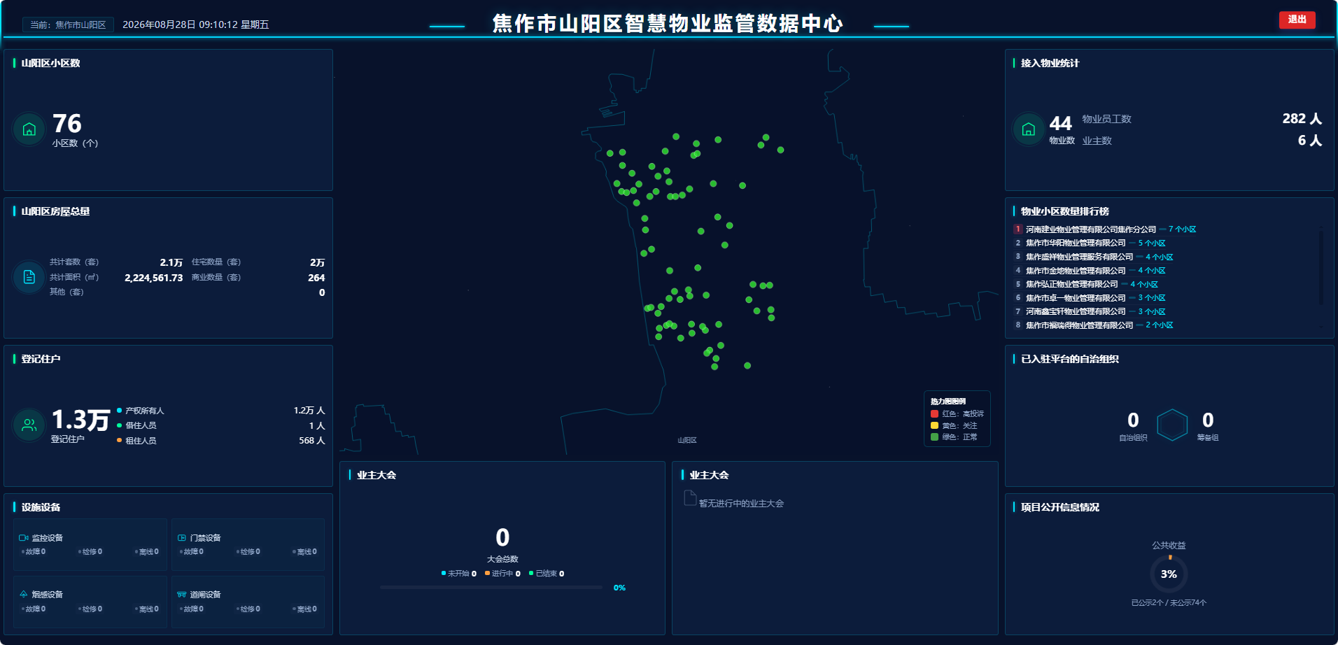Viewport: 1338px width, 645px height.
Task: Click the 借住人员 legend entry
Action: point(136,425)
